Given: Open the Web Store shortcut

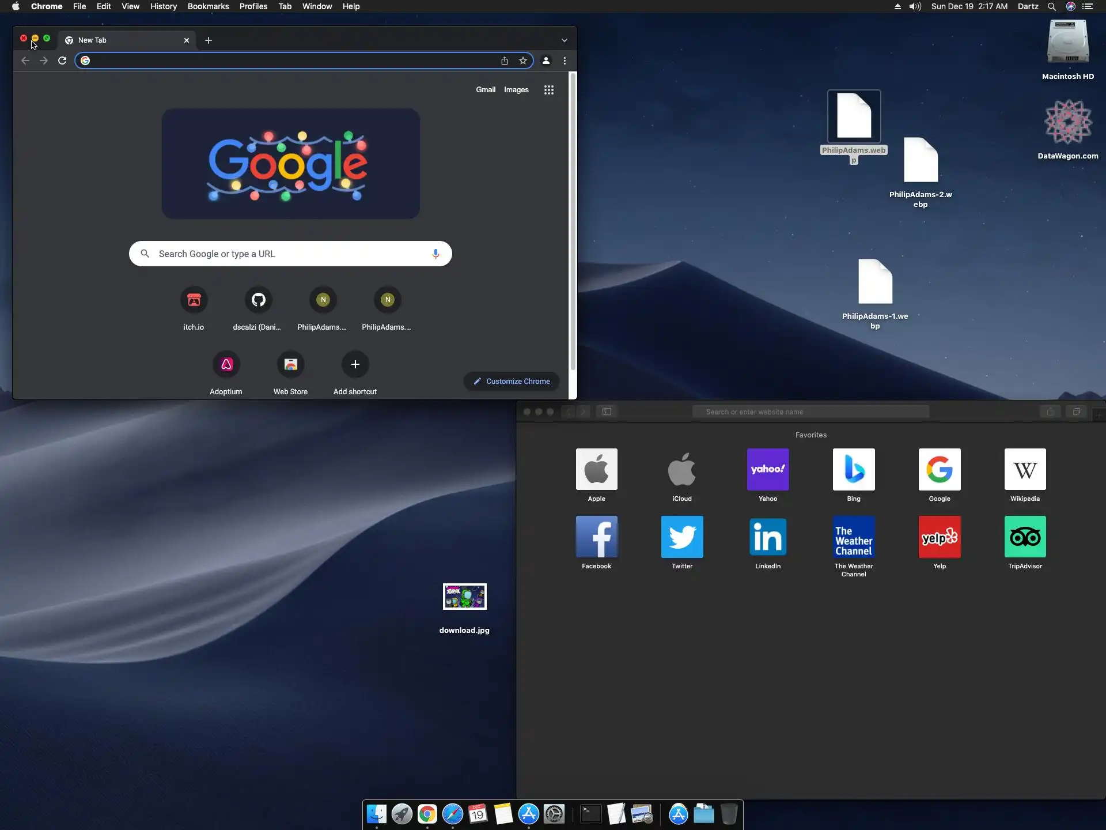Looking at the screenshot, I should tap(290, 365).
